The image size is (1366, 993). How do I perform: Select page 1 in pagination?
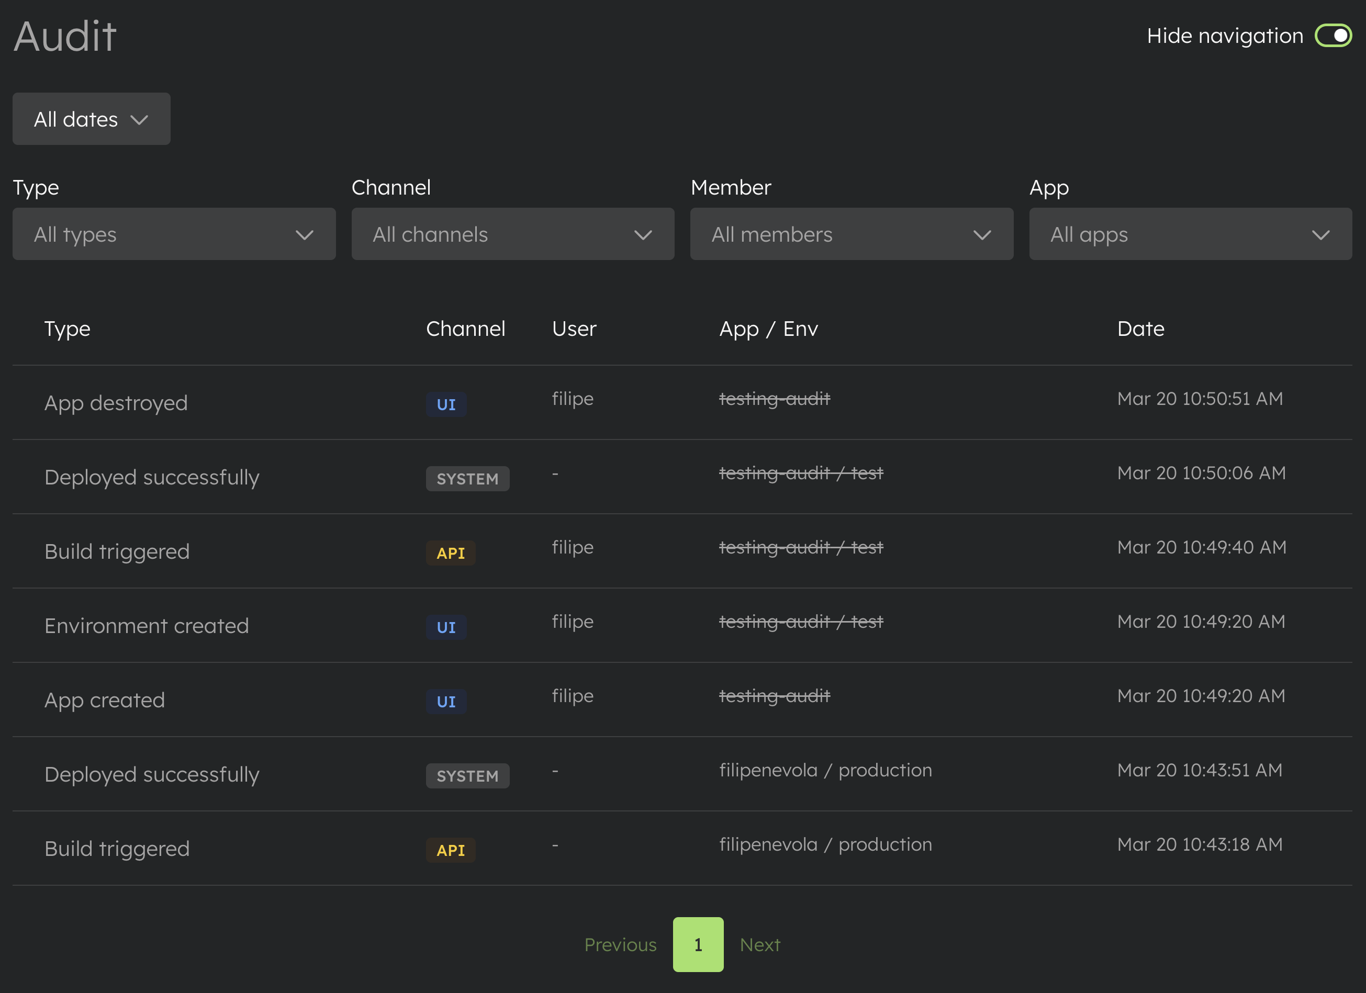(x=698, y=944)
